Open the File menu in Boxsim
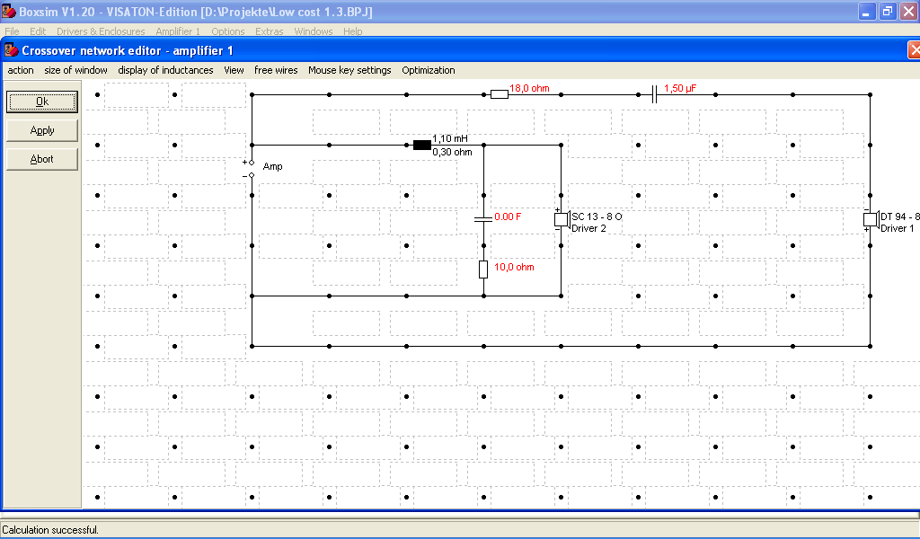920x539 pixels. click(12, 31)
